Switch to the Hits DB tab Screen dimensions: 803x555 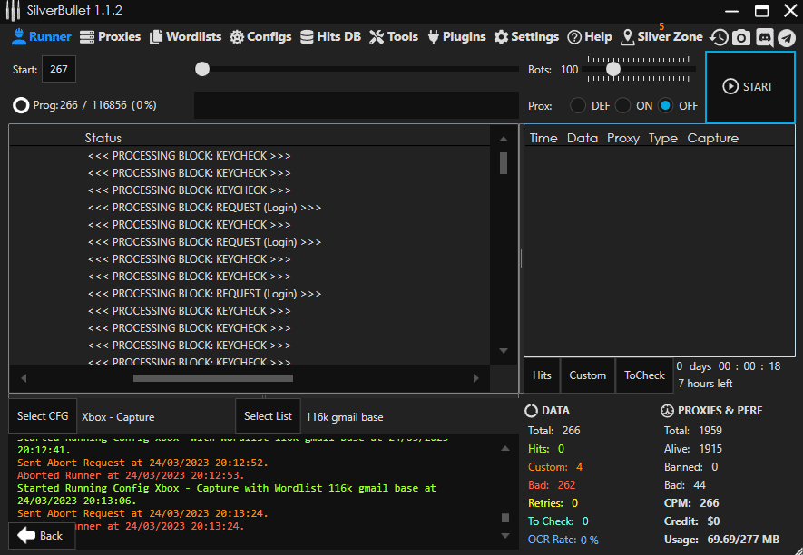pos(331,37)
